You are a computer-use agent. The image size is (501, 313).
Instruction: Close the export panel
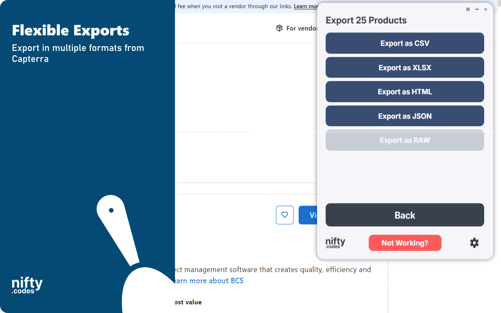point(486,9)
